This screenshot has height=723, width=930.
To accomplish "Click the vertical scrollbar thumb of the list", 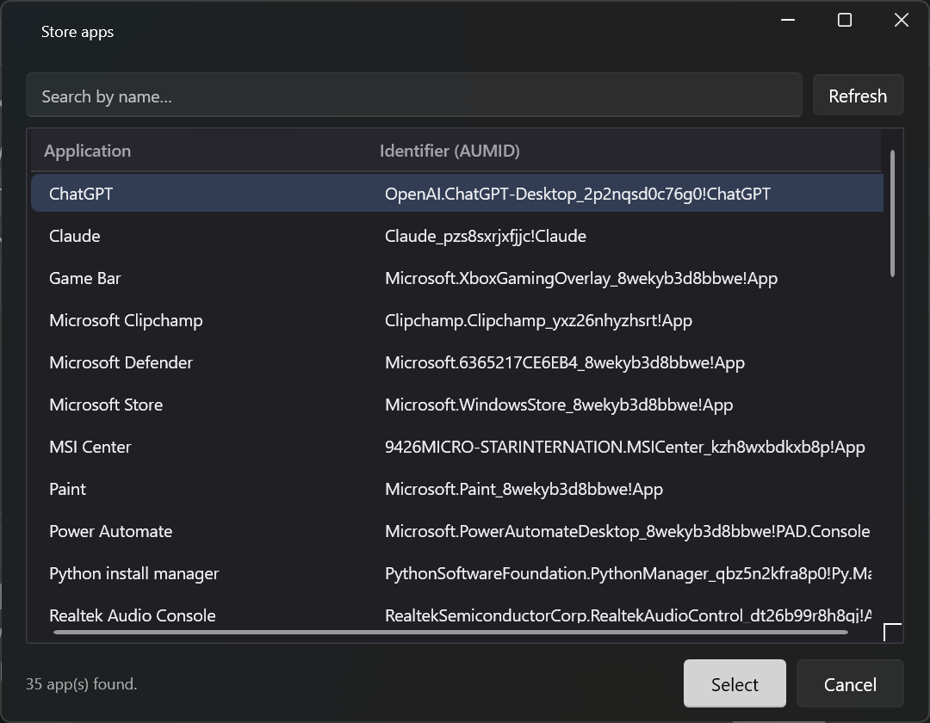I will pyautogui.click(x=892, y=213).
